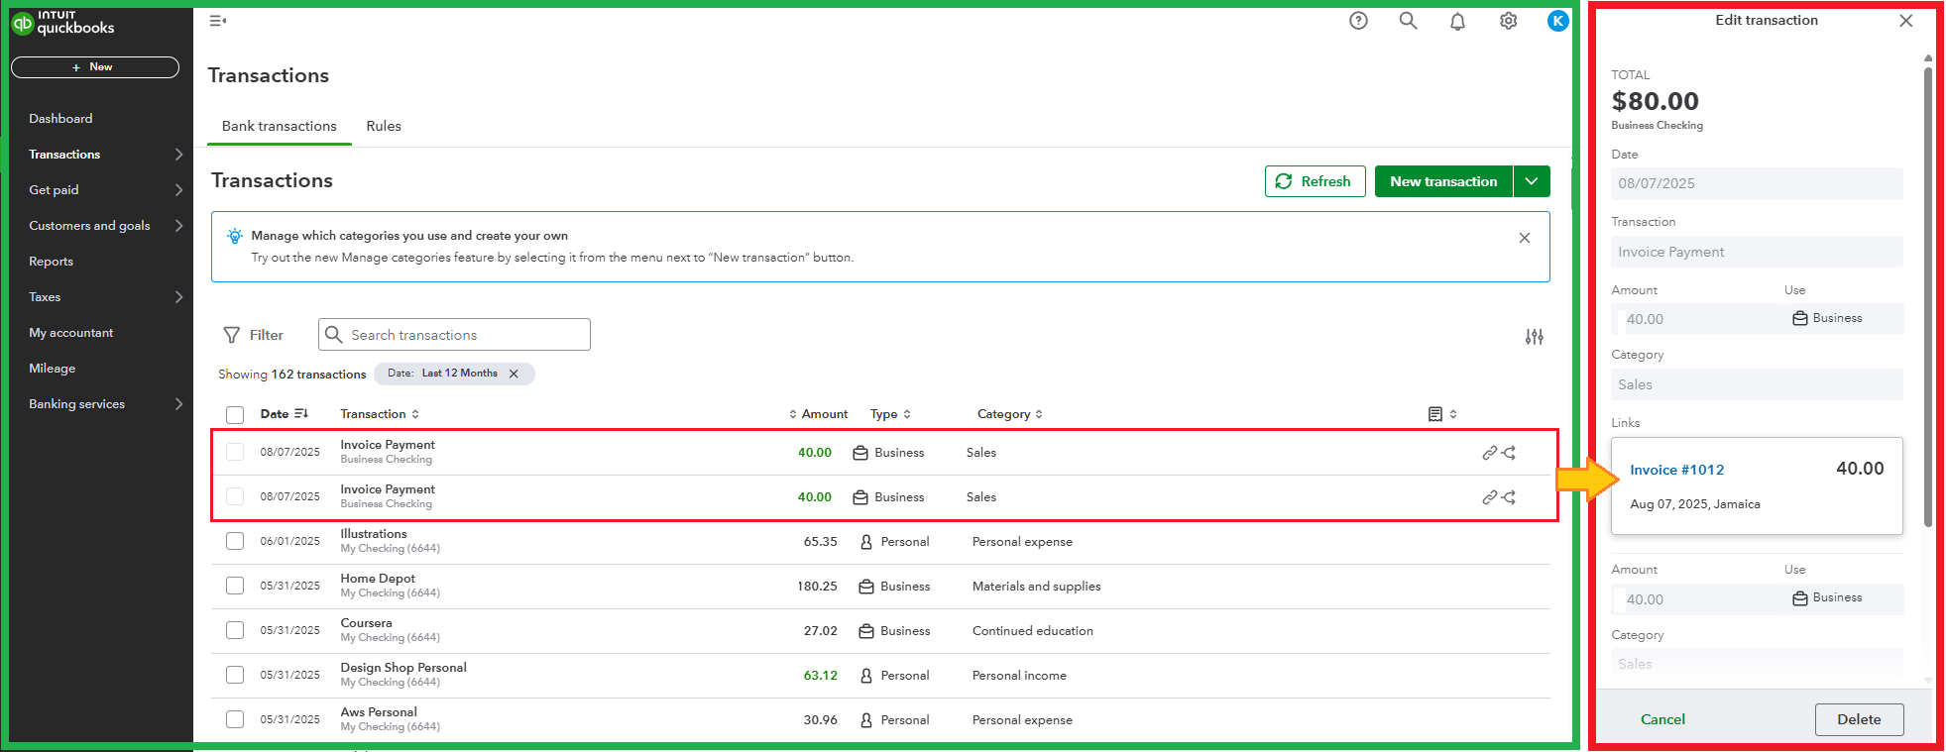
Task: Click the user profile avatar K
Action: pos(1557,21)
